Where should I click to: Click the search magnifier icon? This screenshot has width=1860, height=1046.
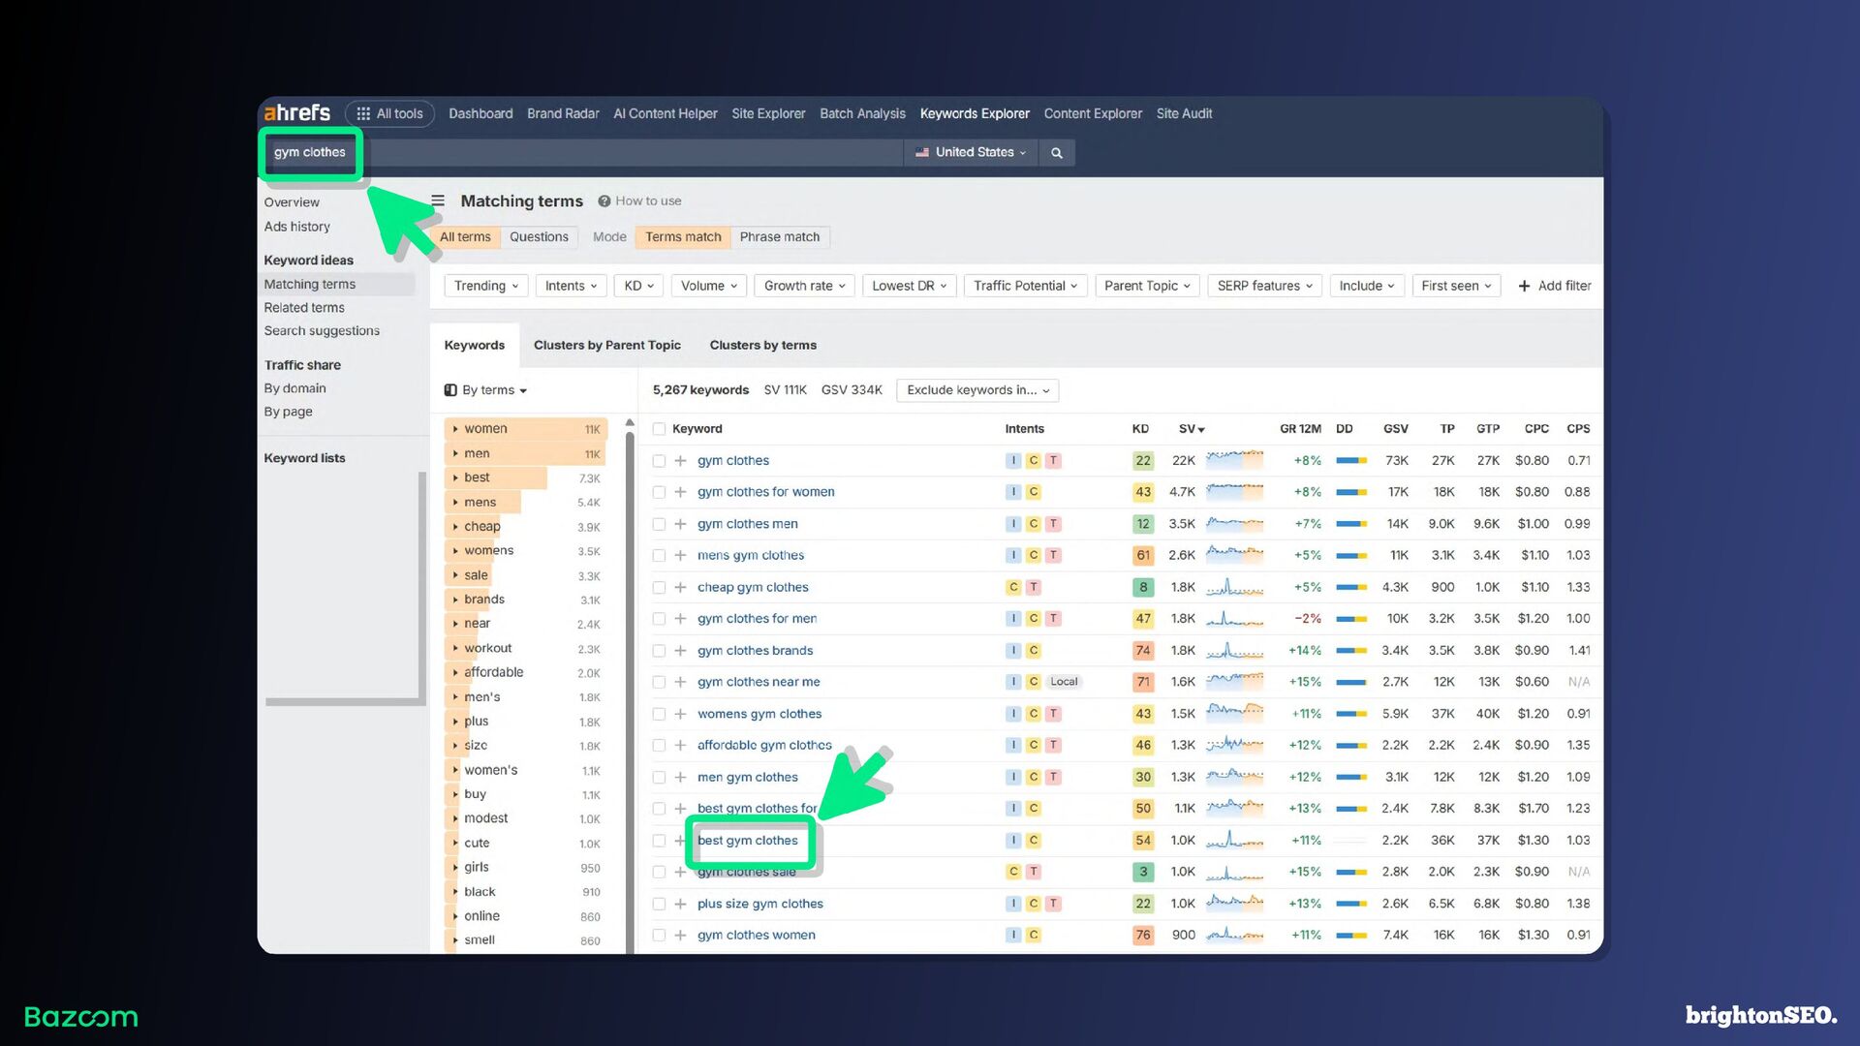click(1057, 153)
